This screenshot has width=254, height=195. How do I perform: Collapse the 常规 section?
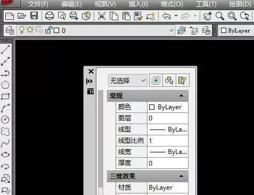181,95
